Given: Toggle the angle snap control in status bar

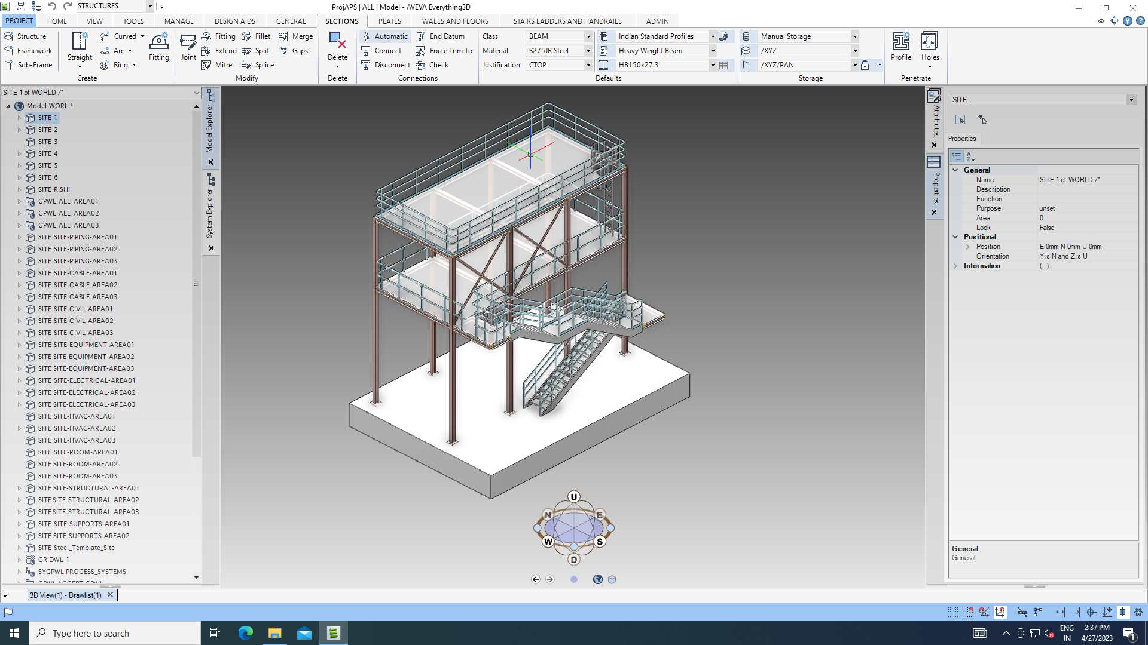Looking at the screenshot, I should click(984, 612).
